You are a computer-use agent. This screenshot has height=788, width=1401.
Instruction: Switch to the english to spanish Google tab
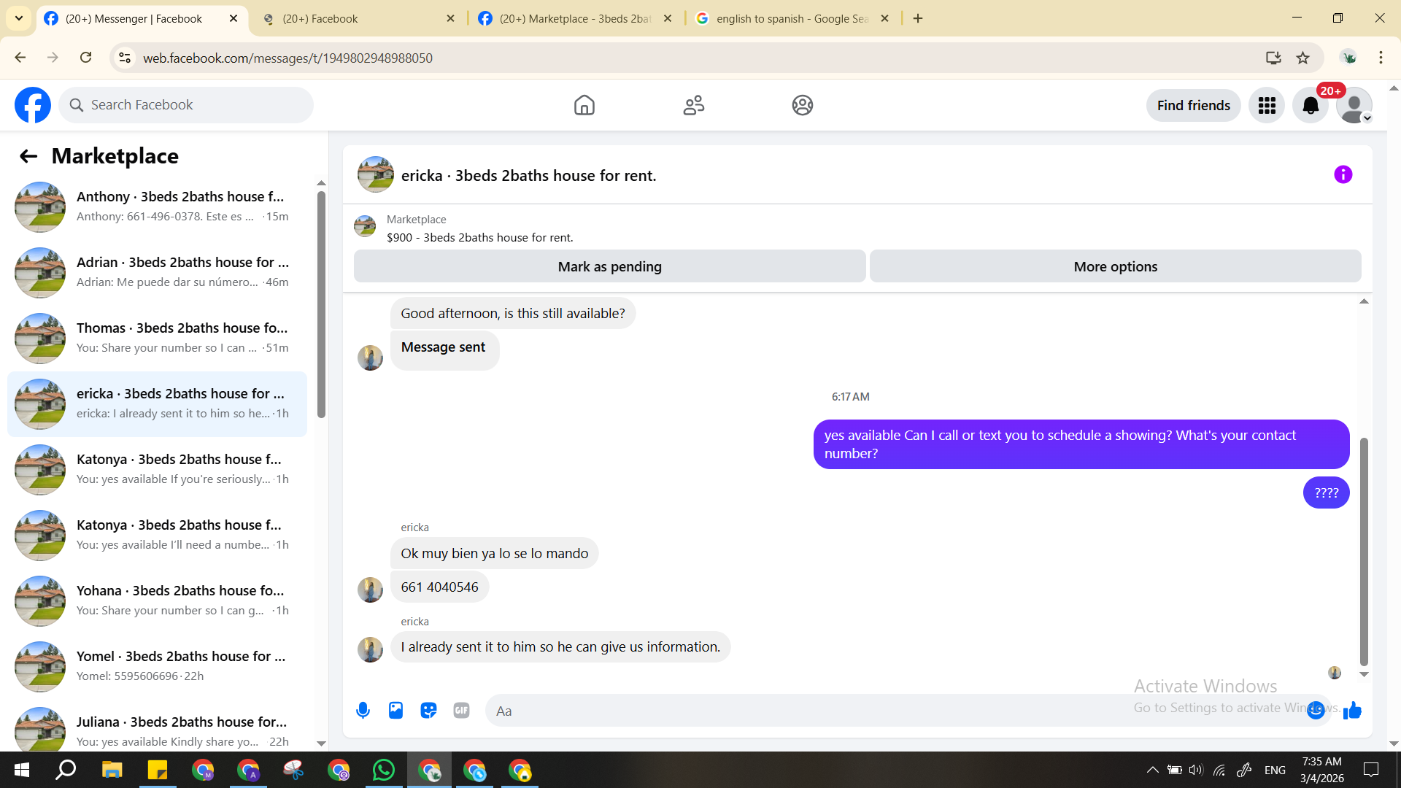coord(792,19)
